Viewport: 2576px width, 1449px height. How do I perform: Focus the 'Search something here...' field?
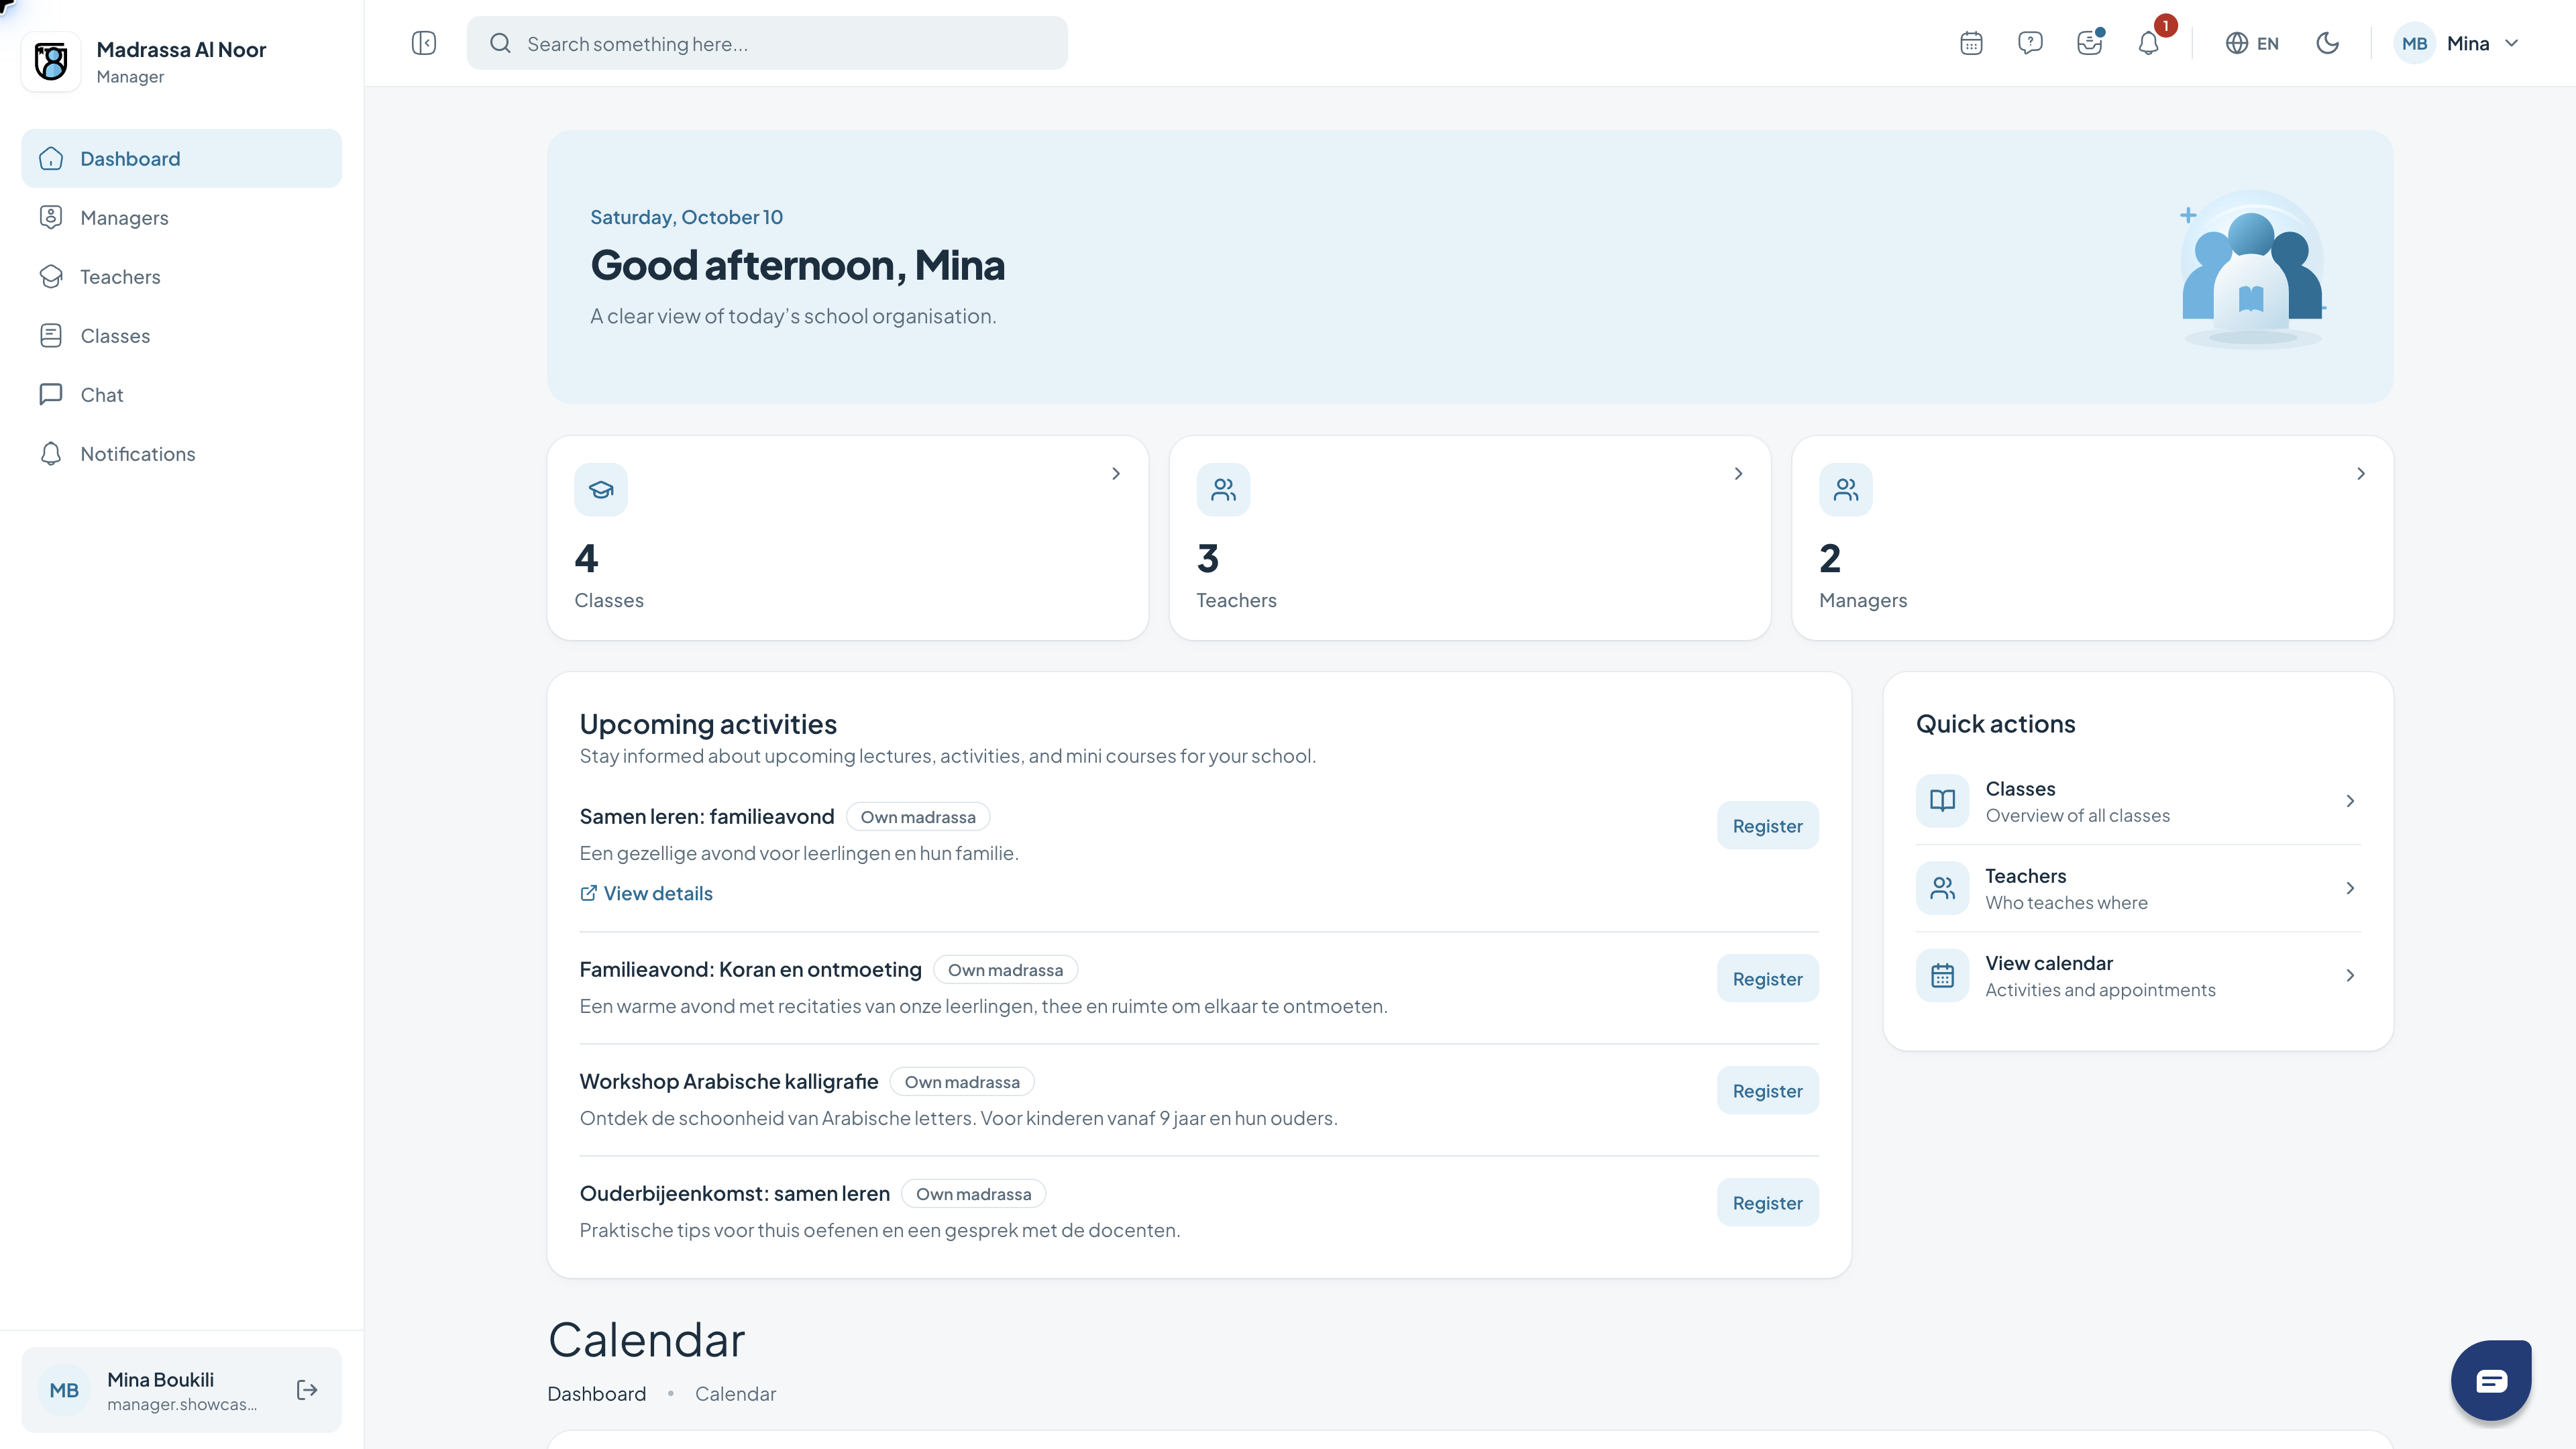coord(767,43)
